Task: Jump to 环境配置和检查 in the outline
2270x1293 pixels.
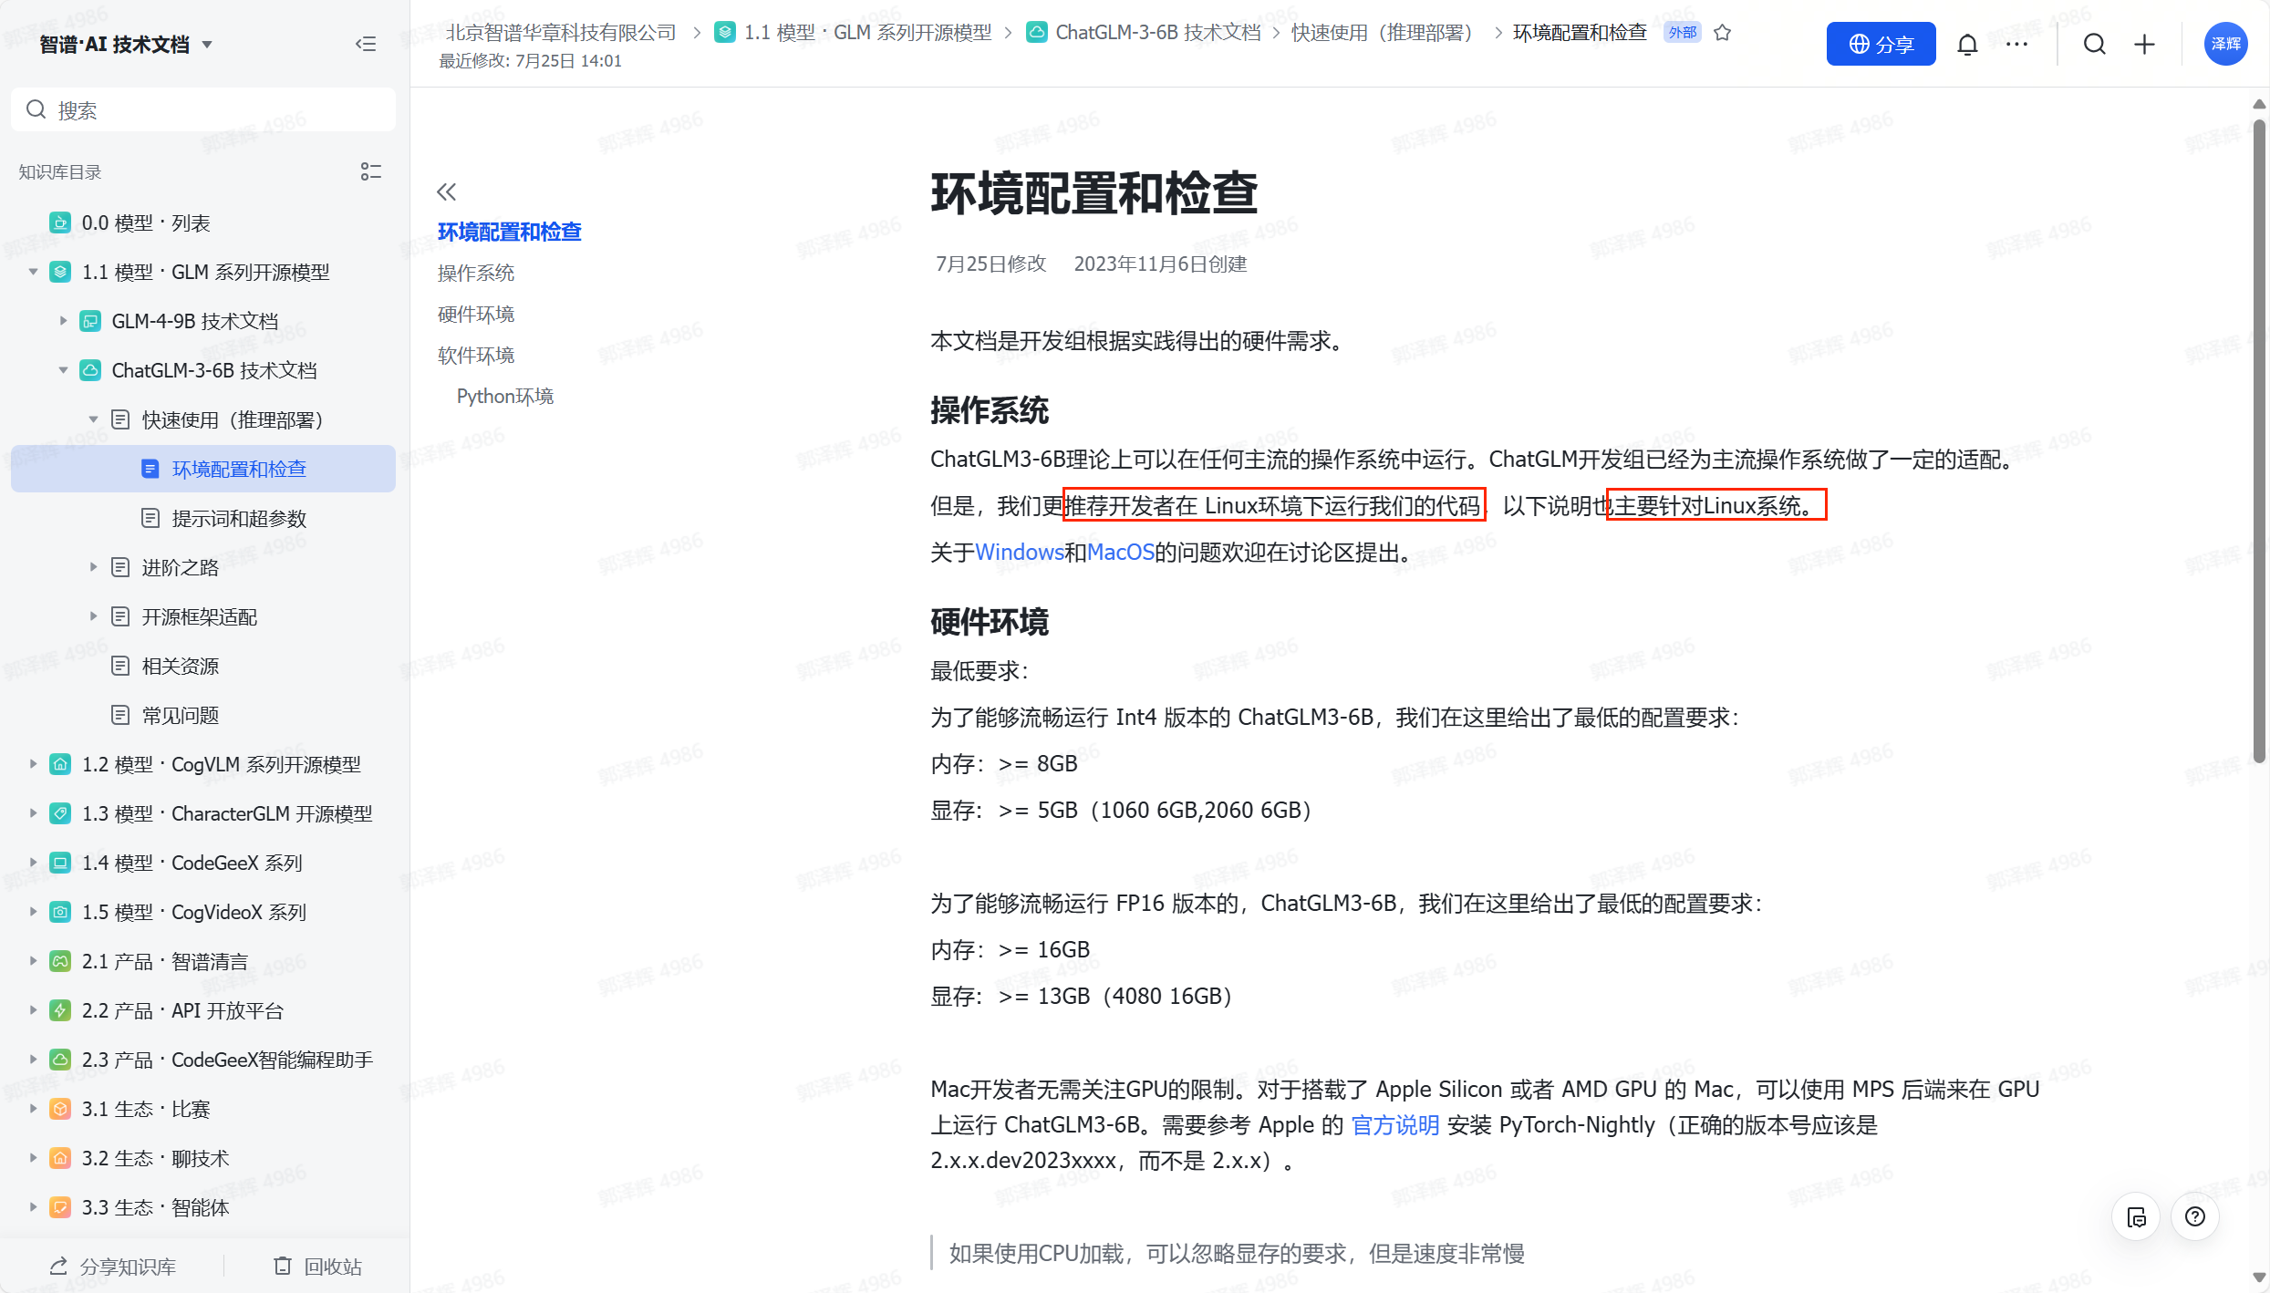Action: (x=509, y=232)
